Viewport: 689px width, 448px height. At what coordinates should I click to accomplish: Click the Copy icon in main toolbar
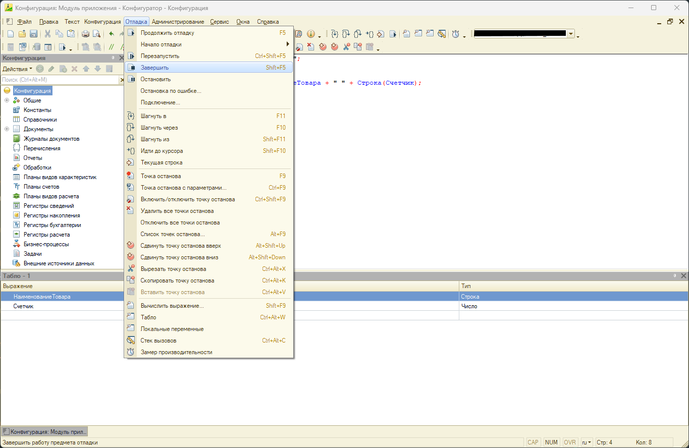(x=59, y=34)
